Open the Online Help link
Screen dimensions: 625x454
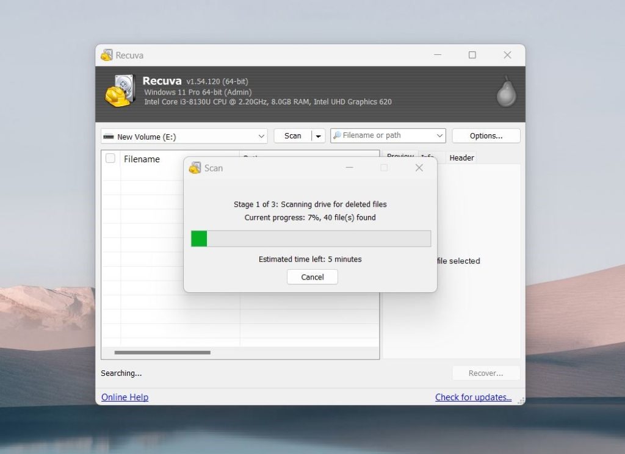(125, 397)
